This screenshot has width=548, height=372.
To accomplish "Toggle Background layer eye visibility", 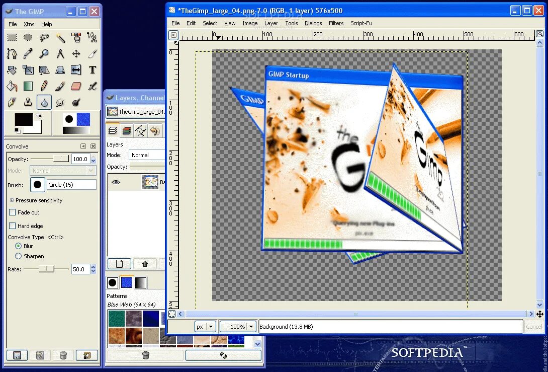I will click(x=116, y=182).
